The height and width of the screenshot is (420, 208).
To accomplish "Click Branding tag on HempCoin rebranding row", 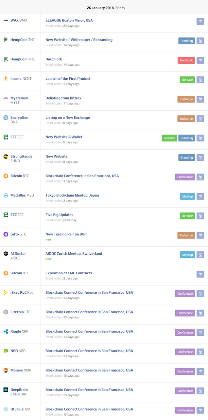I will pyautogui.click(x=186, y=41).
